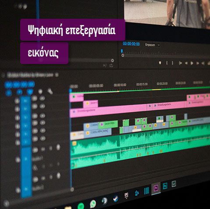Open the Einpassen zoom level dropdown
Viewport: 210px width, 209px height.
[152, 45]
